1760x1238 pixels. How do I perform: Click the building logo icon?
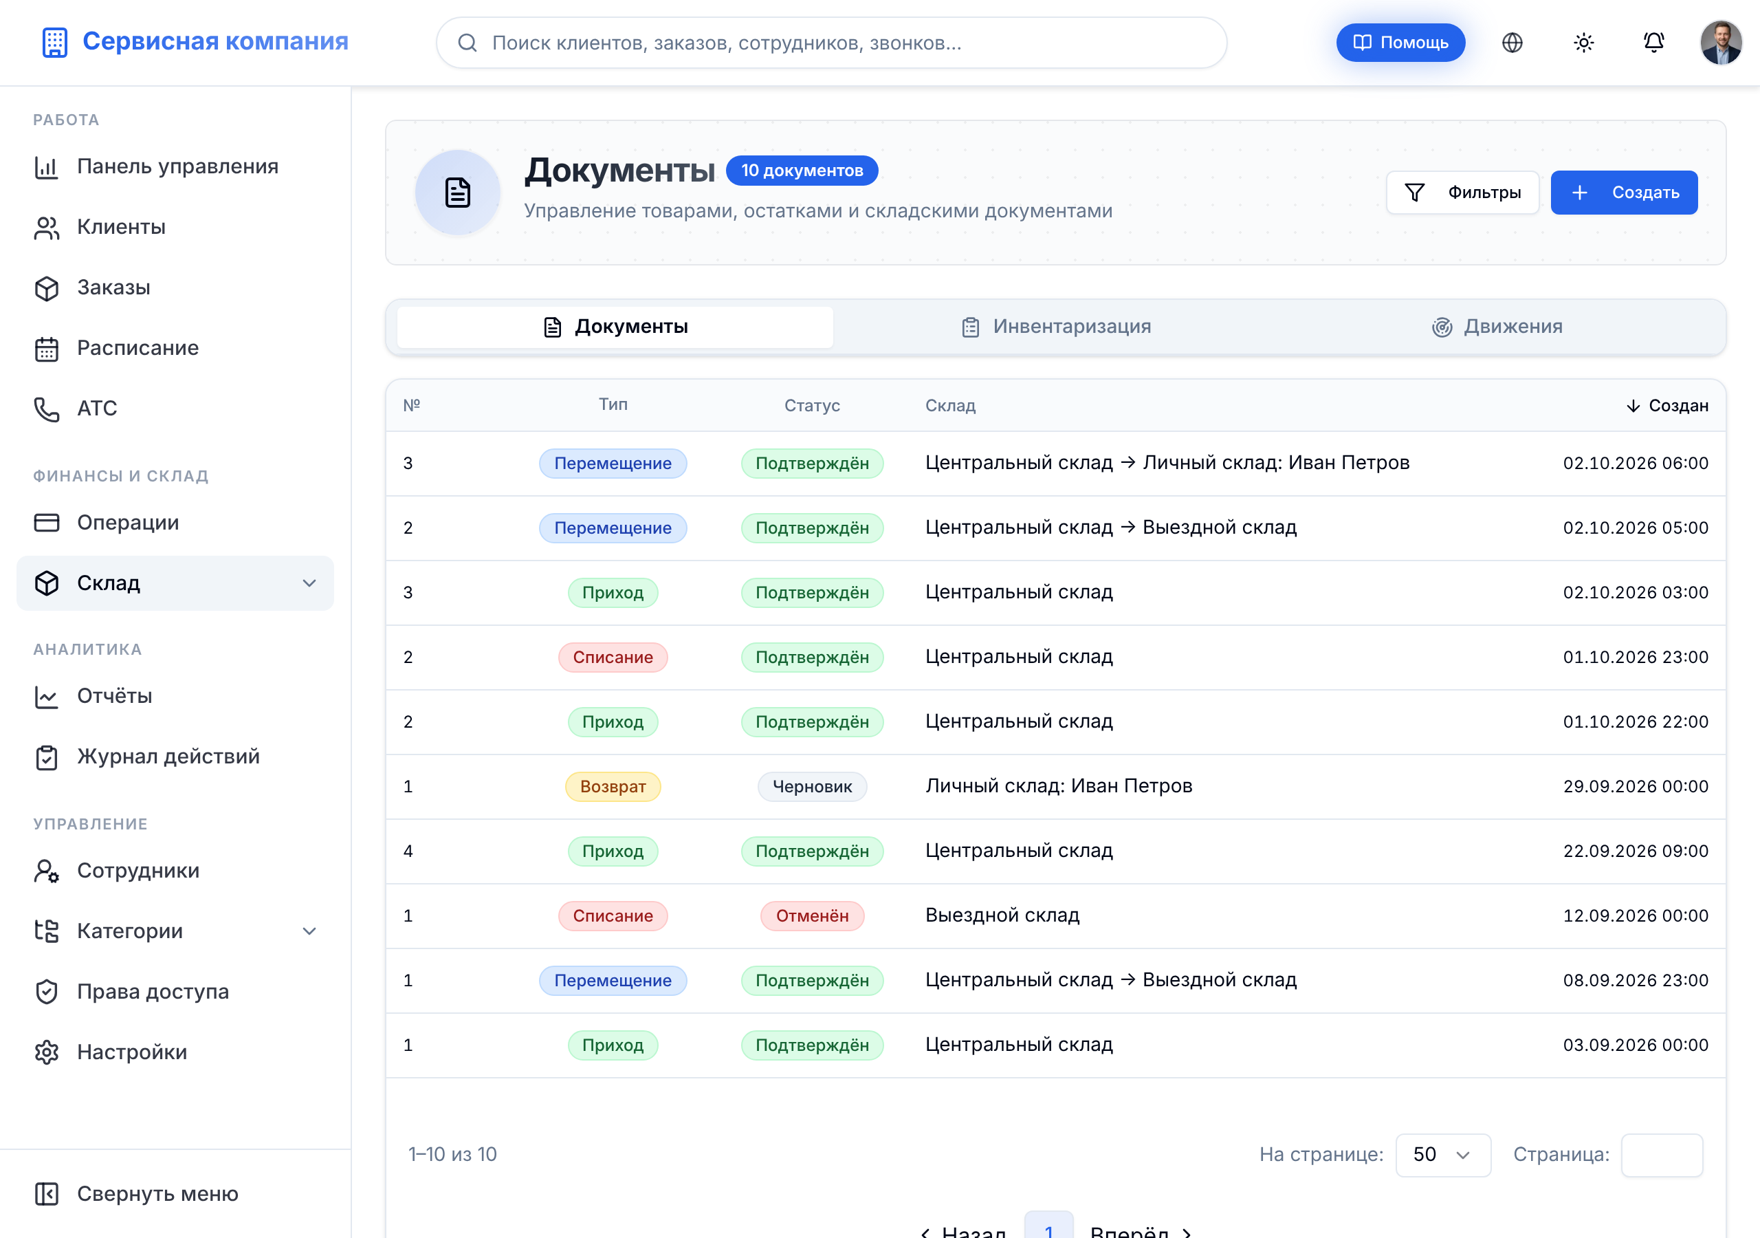(54, 42)
